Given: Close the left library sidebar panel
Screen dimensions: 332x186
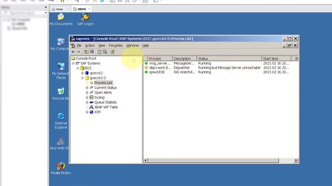Looking at the screenshot, I should [x=46, y=7].
